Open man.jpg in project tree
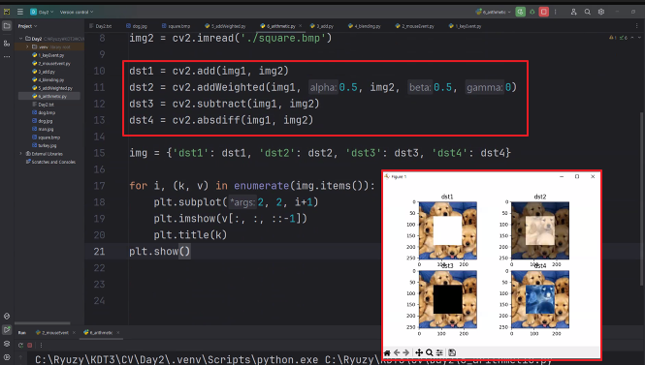Viewport: 645px width, 365px height. coord(43,129)
